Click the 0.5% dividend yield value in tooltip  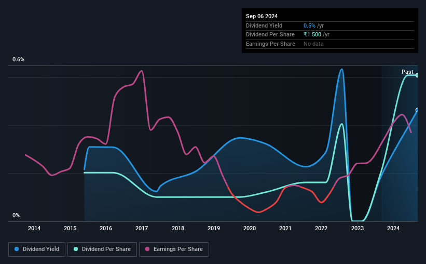[309, 25]
